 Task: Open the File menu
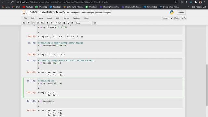[25, 18]
